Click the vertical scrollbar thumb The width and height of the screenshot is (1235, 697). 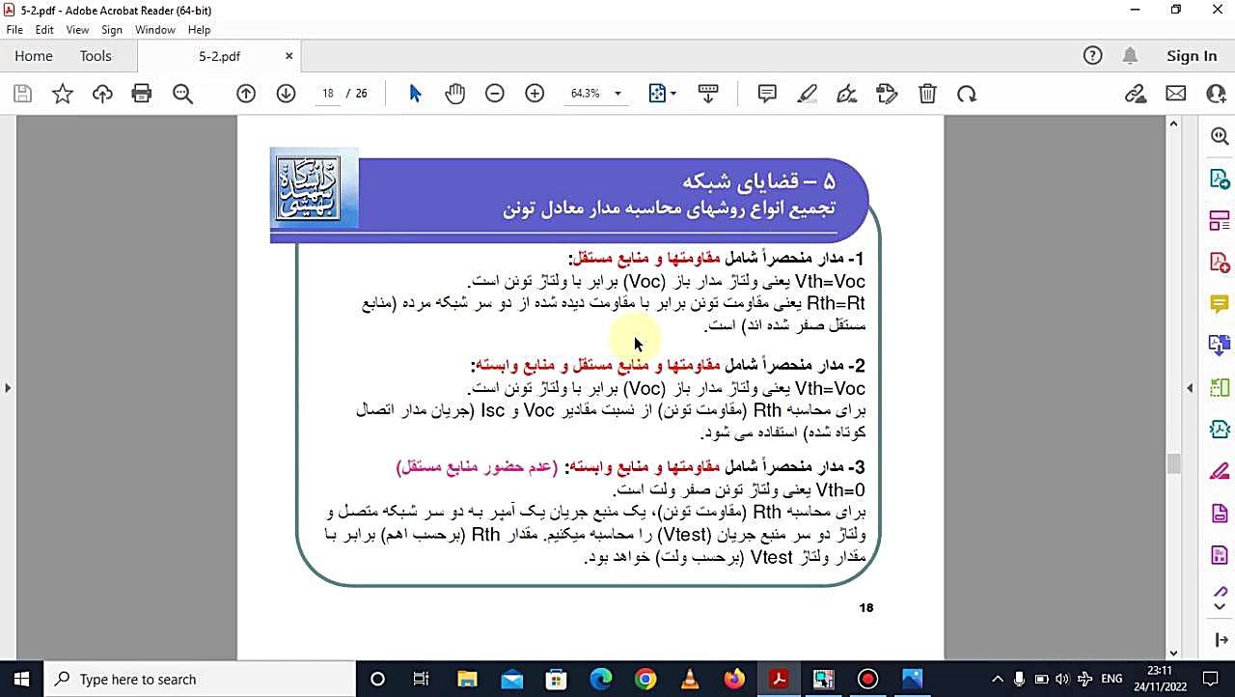(1173, 463)
